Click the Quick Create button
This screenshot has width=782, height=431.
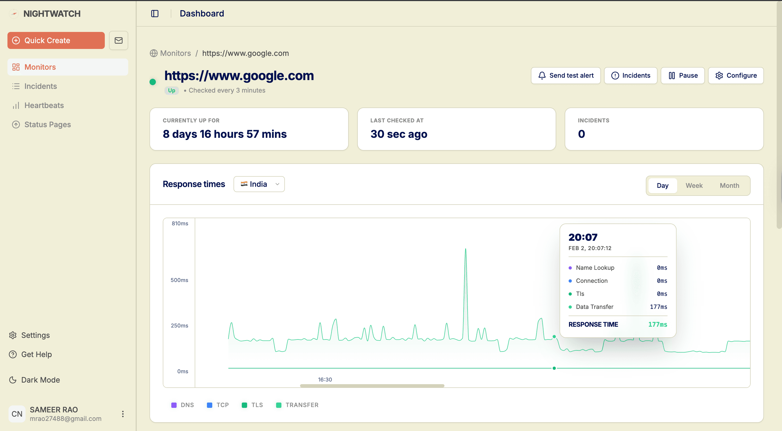click(x=56, y=40)
